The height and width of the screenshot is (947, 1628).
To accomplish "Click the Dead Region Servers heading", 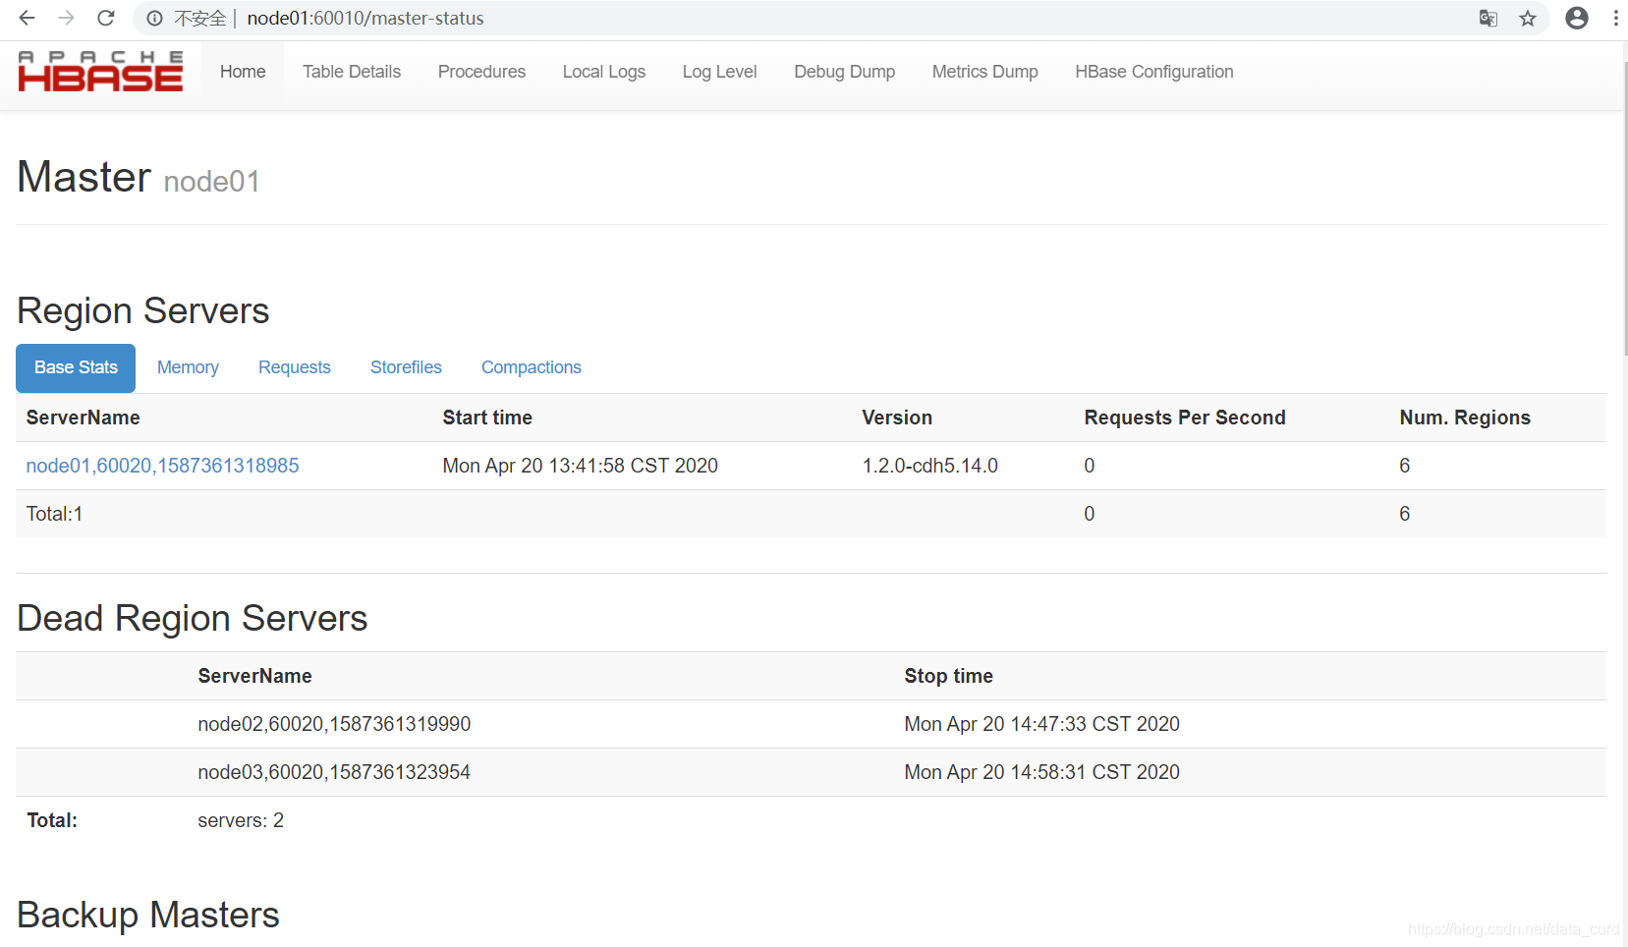I will coord(193,618).
